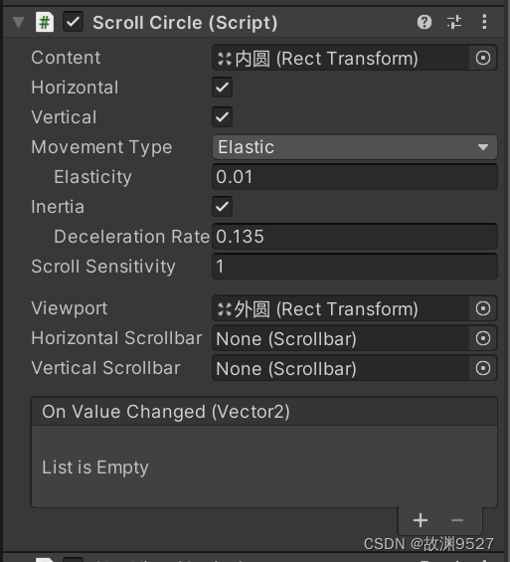Add a new On Value Changed listener

click(x=421, y=520)
